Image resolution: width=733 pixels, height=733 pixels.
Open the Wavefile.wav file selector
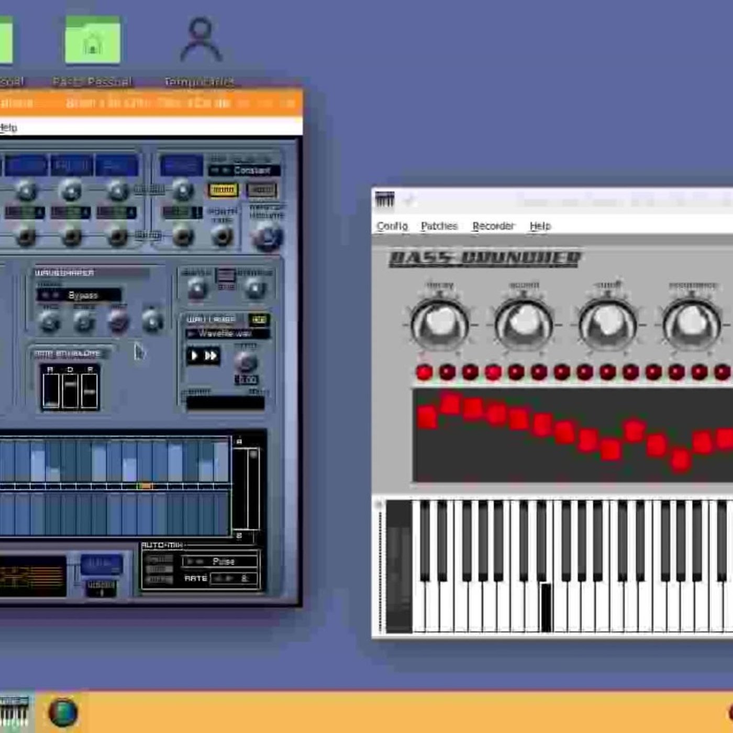coord(227,334)
